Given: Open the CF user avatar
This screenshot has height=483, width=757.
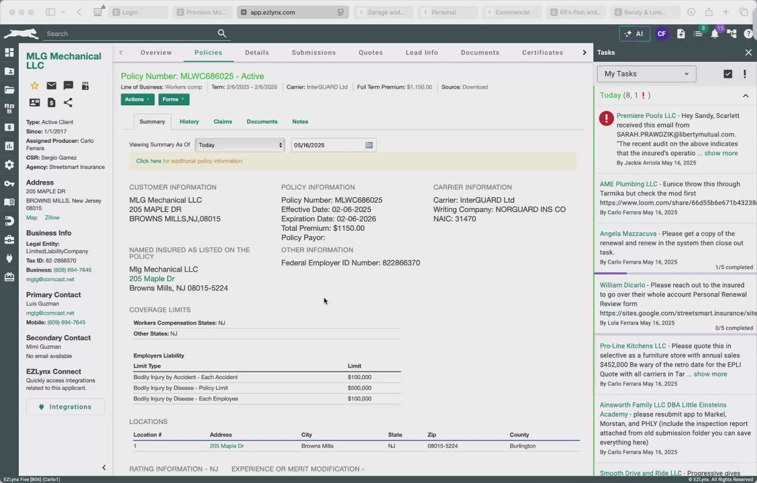Looking at the screenshot, I should [662, 34].
